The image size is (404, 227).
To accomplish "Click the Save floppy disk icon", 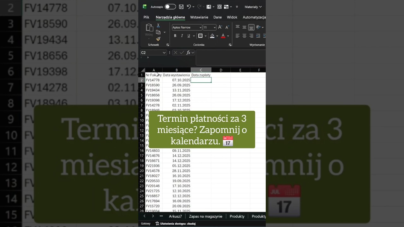I will coord(181,7).
